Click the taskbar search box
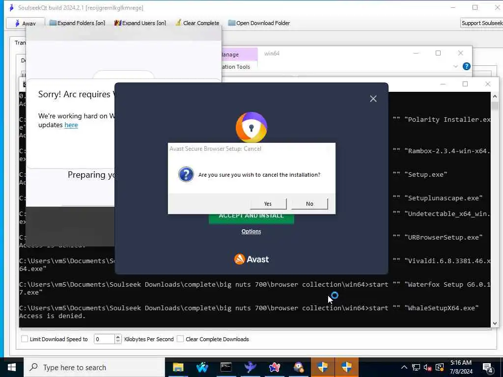Image resolution: width=503 pixels, height=377 pixels. click(95, 367)
